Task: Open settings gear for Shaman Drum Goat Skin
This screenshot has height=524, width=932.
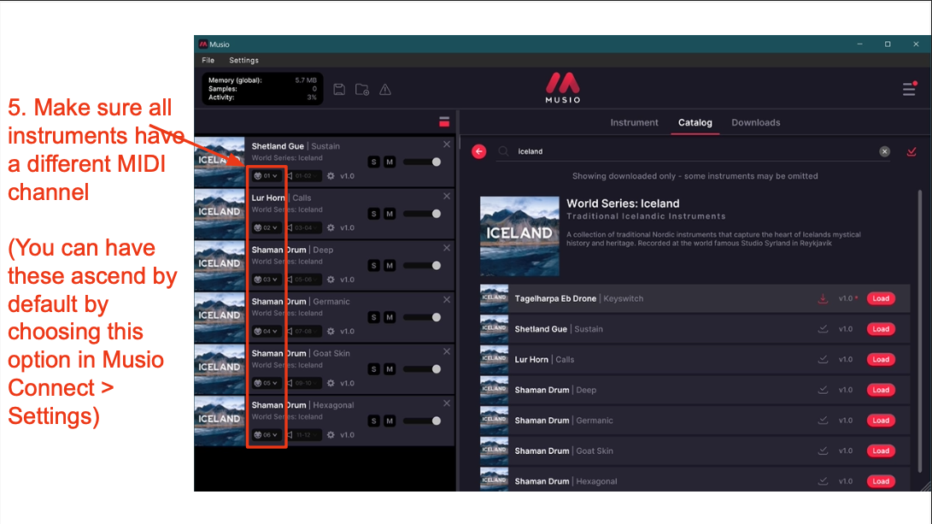Action: point(331,383)
